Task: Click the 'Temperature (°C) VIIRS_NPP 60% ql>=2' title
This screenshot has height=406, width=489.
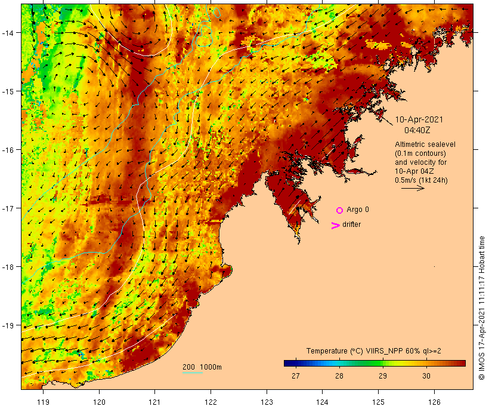Action: click(374, 350)
